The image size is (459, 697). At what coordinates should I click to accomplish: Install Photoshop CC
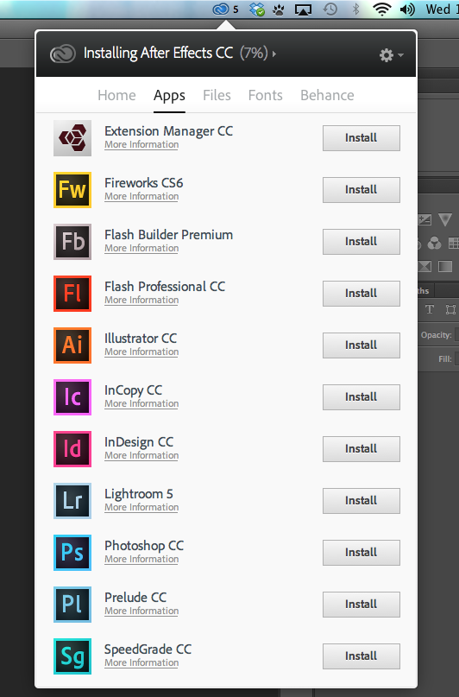362,553
